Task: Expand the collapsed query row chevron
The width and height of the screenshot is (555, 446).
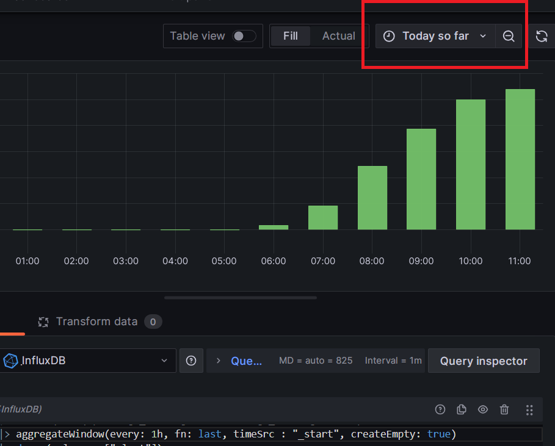Action: pos(219,361)
